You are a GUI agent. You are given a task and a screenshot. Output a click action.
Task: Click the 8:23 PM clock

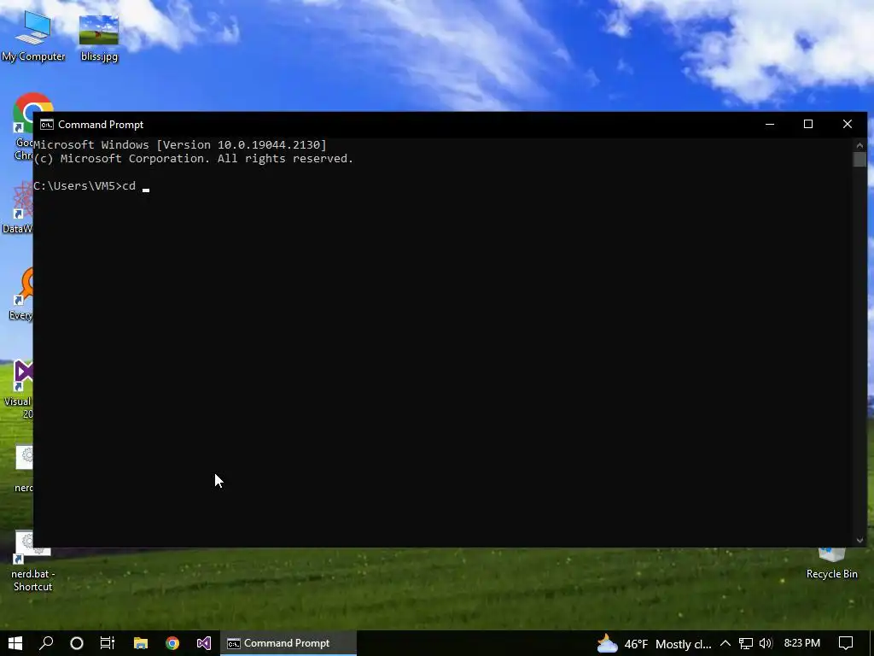pyautogui.click(x=802, y=643)
